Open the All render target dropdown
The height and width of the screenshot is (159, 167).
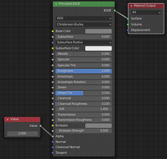click(146, 12)
